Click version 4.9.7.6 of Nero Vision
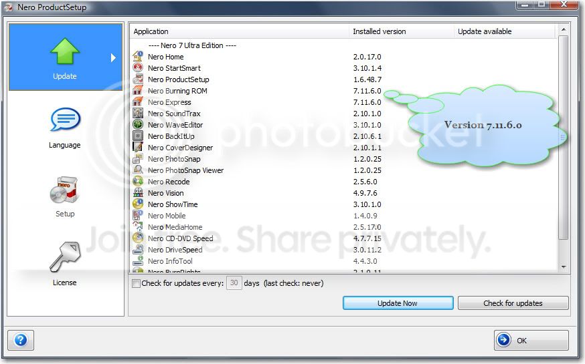This screenshot has width=585, height=364. (365, 193)
